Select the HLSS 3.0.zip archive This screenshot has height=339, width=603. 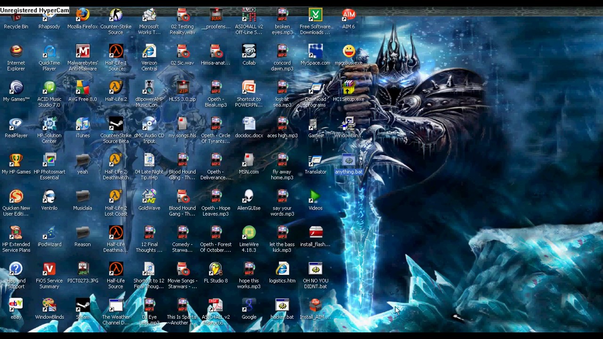[x=182, y=91]
